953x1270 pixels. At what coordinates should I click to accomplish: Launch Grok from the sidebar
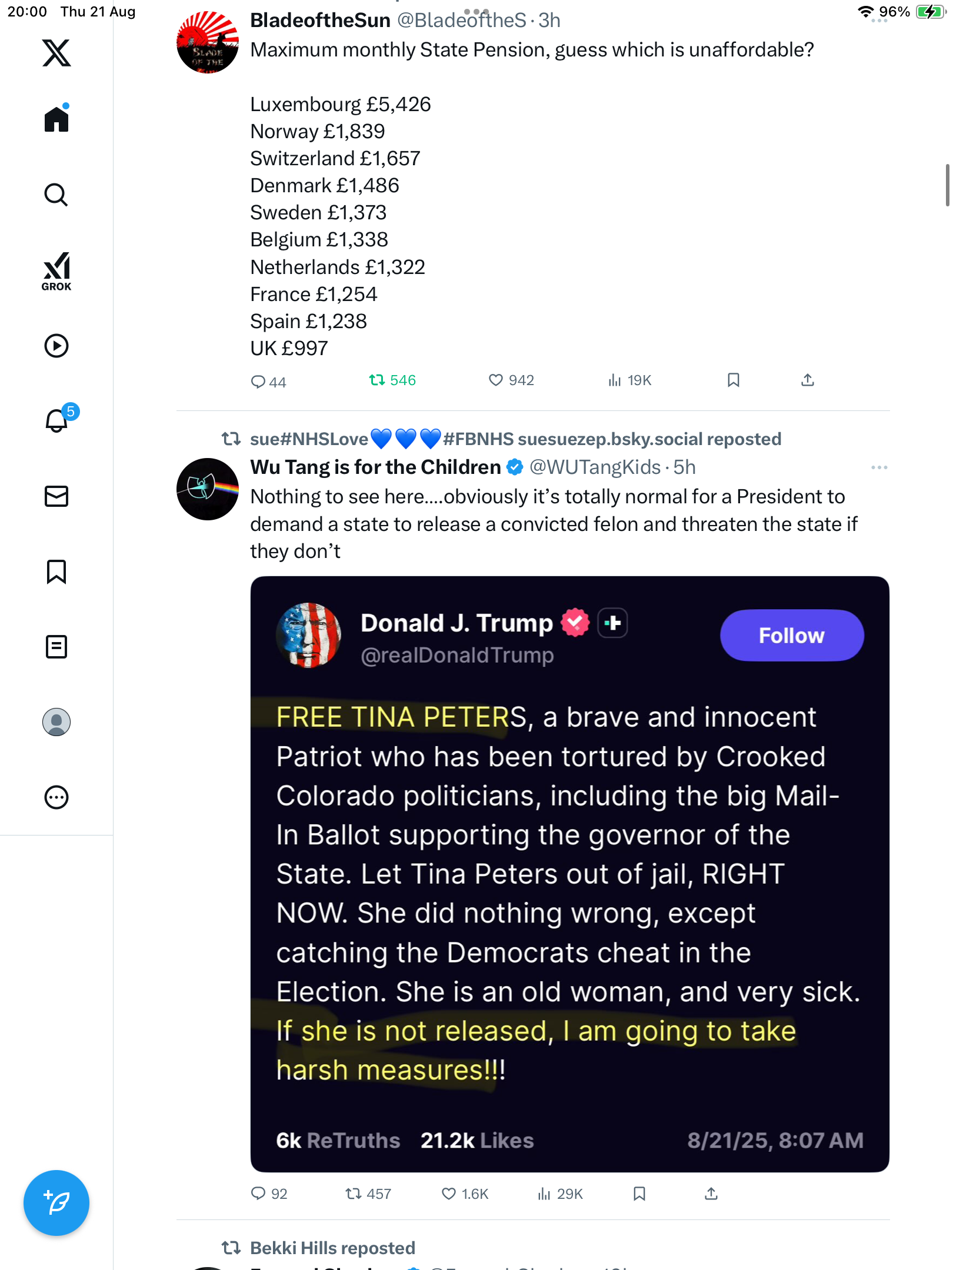[56, 271]
